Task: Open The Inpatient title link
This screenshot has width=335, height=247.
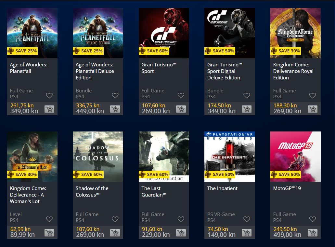Action: click(x=222, y=188)
